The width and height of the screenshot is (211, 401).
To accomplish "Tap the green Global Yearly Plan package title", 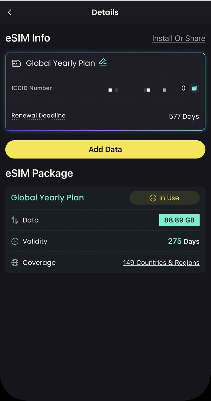I will pyautogui.click(x=47, y=198).
